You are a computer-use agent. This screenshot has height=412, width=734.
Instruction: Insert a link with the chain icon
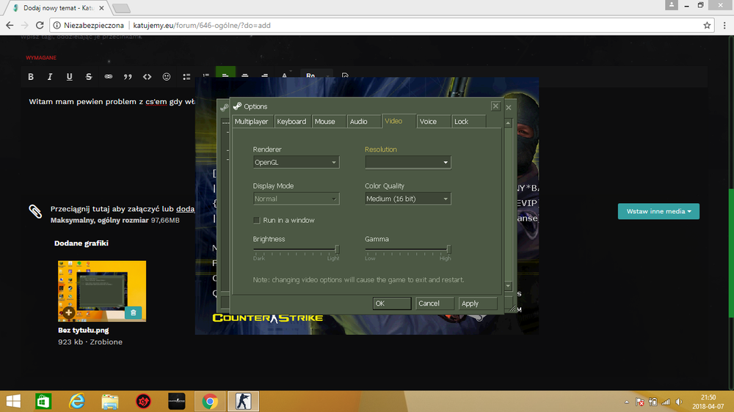[x=108, y=77]
